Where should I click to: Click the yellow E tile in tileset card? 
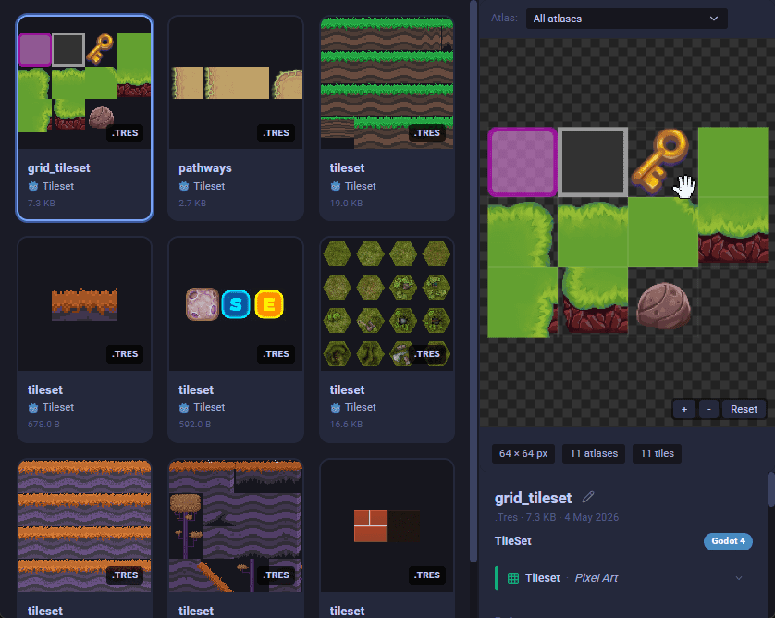tap(269, 304)
